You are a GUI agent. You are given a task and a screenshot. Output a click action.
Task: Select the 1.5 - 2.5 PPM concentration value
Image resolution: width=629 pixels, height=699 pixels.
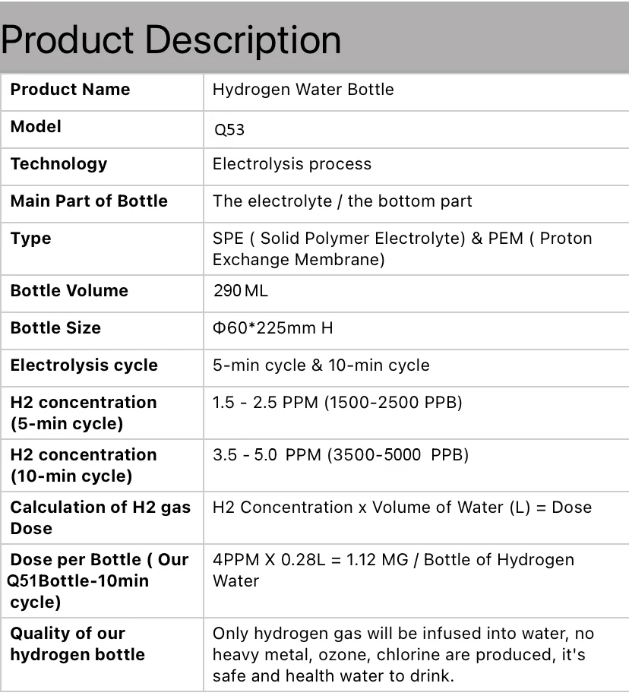pyautogui.click(x=337, y=403)
